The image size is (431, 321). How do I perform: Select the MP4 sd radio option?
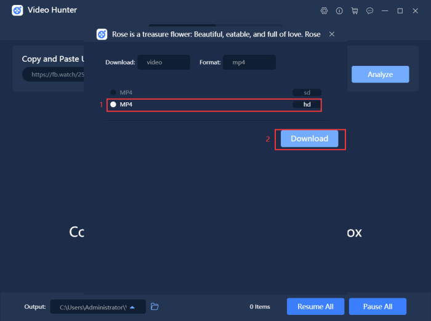click(113, 92)
